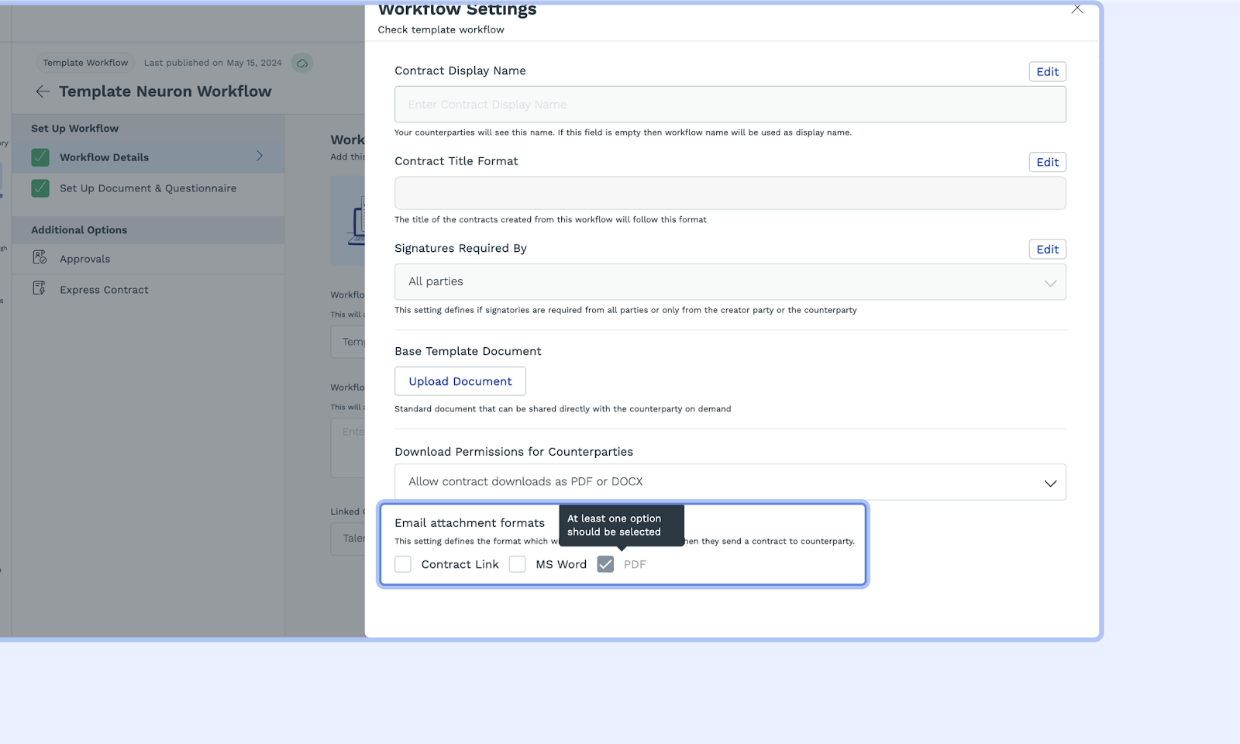Click the green check next to Workflow Details

[x=40, y=157]
